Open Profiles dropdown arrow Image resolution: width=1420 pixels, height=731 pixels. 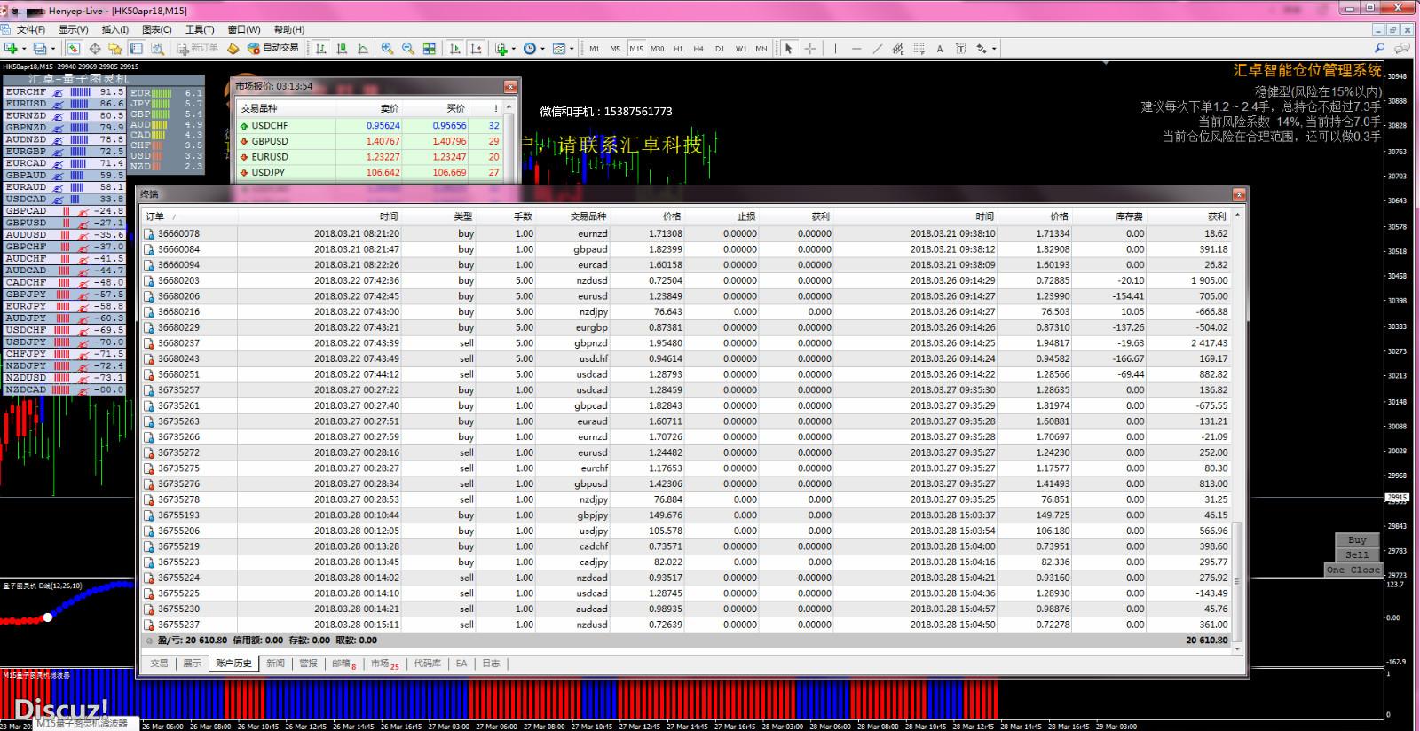click(x=53, y=49)
